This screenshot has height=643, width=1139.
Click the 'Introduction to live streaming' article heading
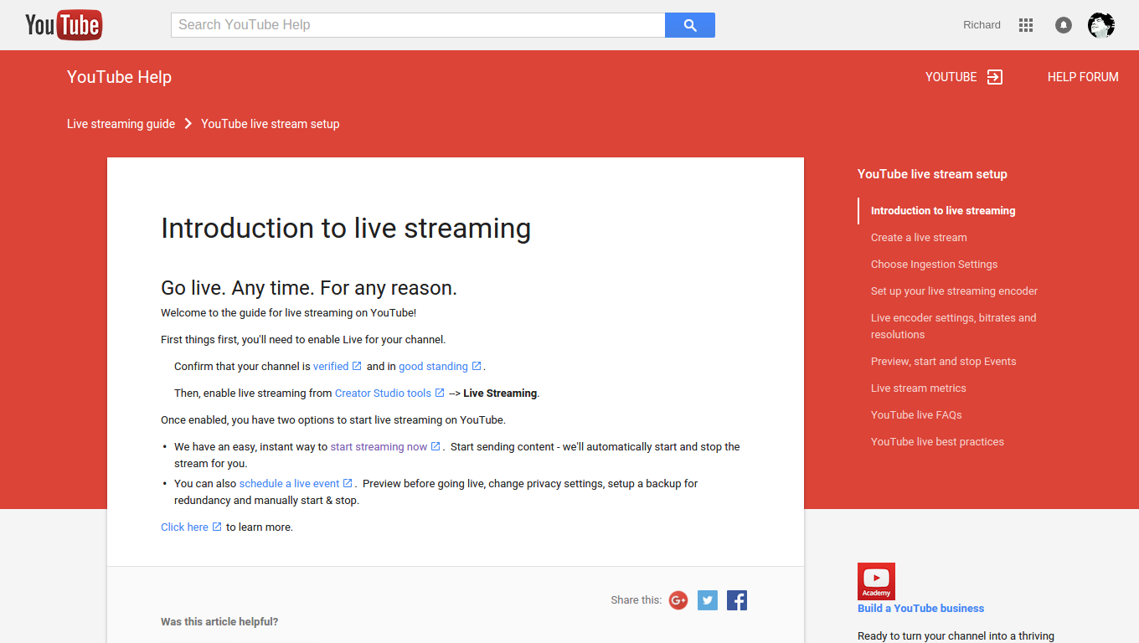(x=346, y=229)
